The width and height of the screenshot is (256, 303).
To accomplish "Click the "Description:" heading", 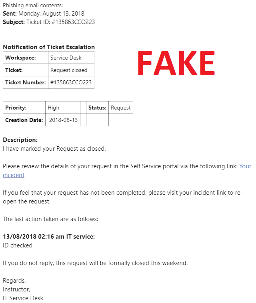I will [20, 140].
